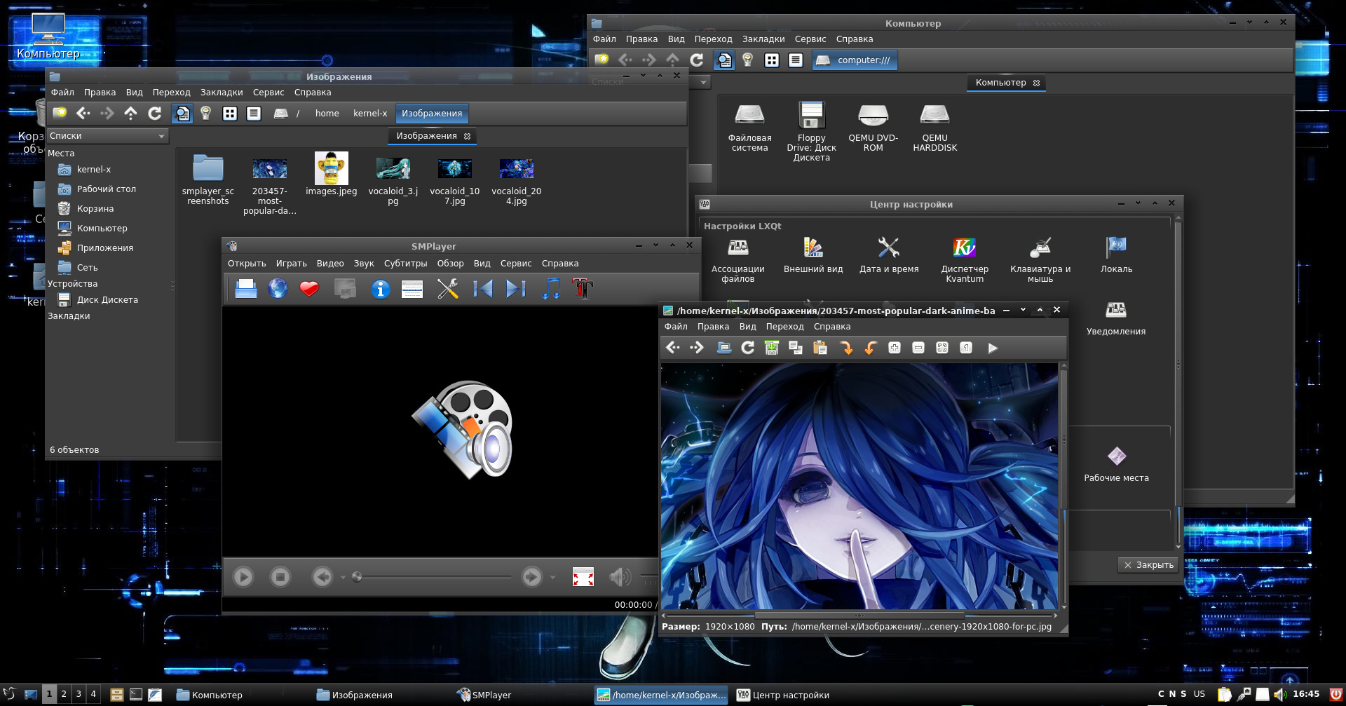Mute sound with SMPlayer's speaker button
Viewport: 1346px width, 706px height.
(620, 577)
